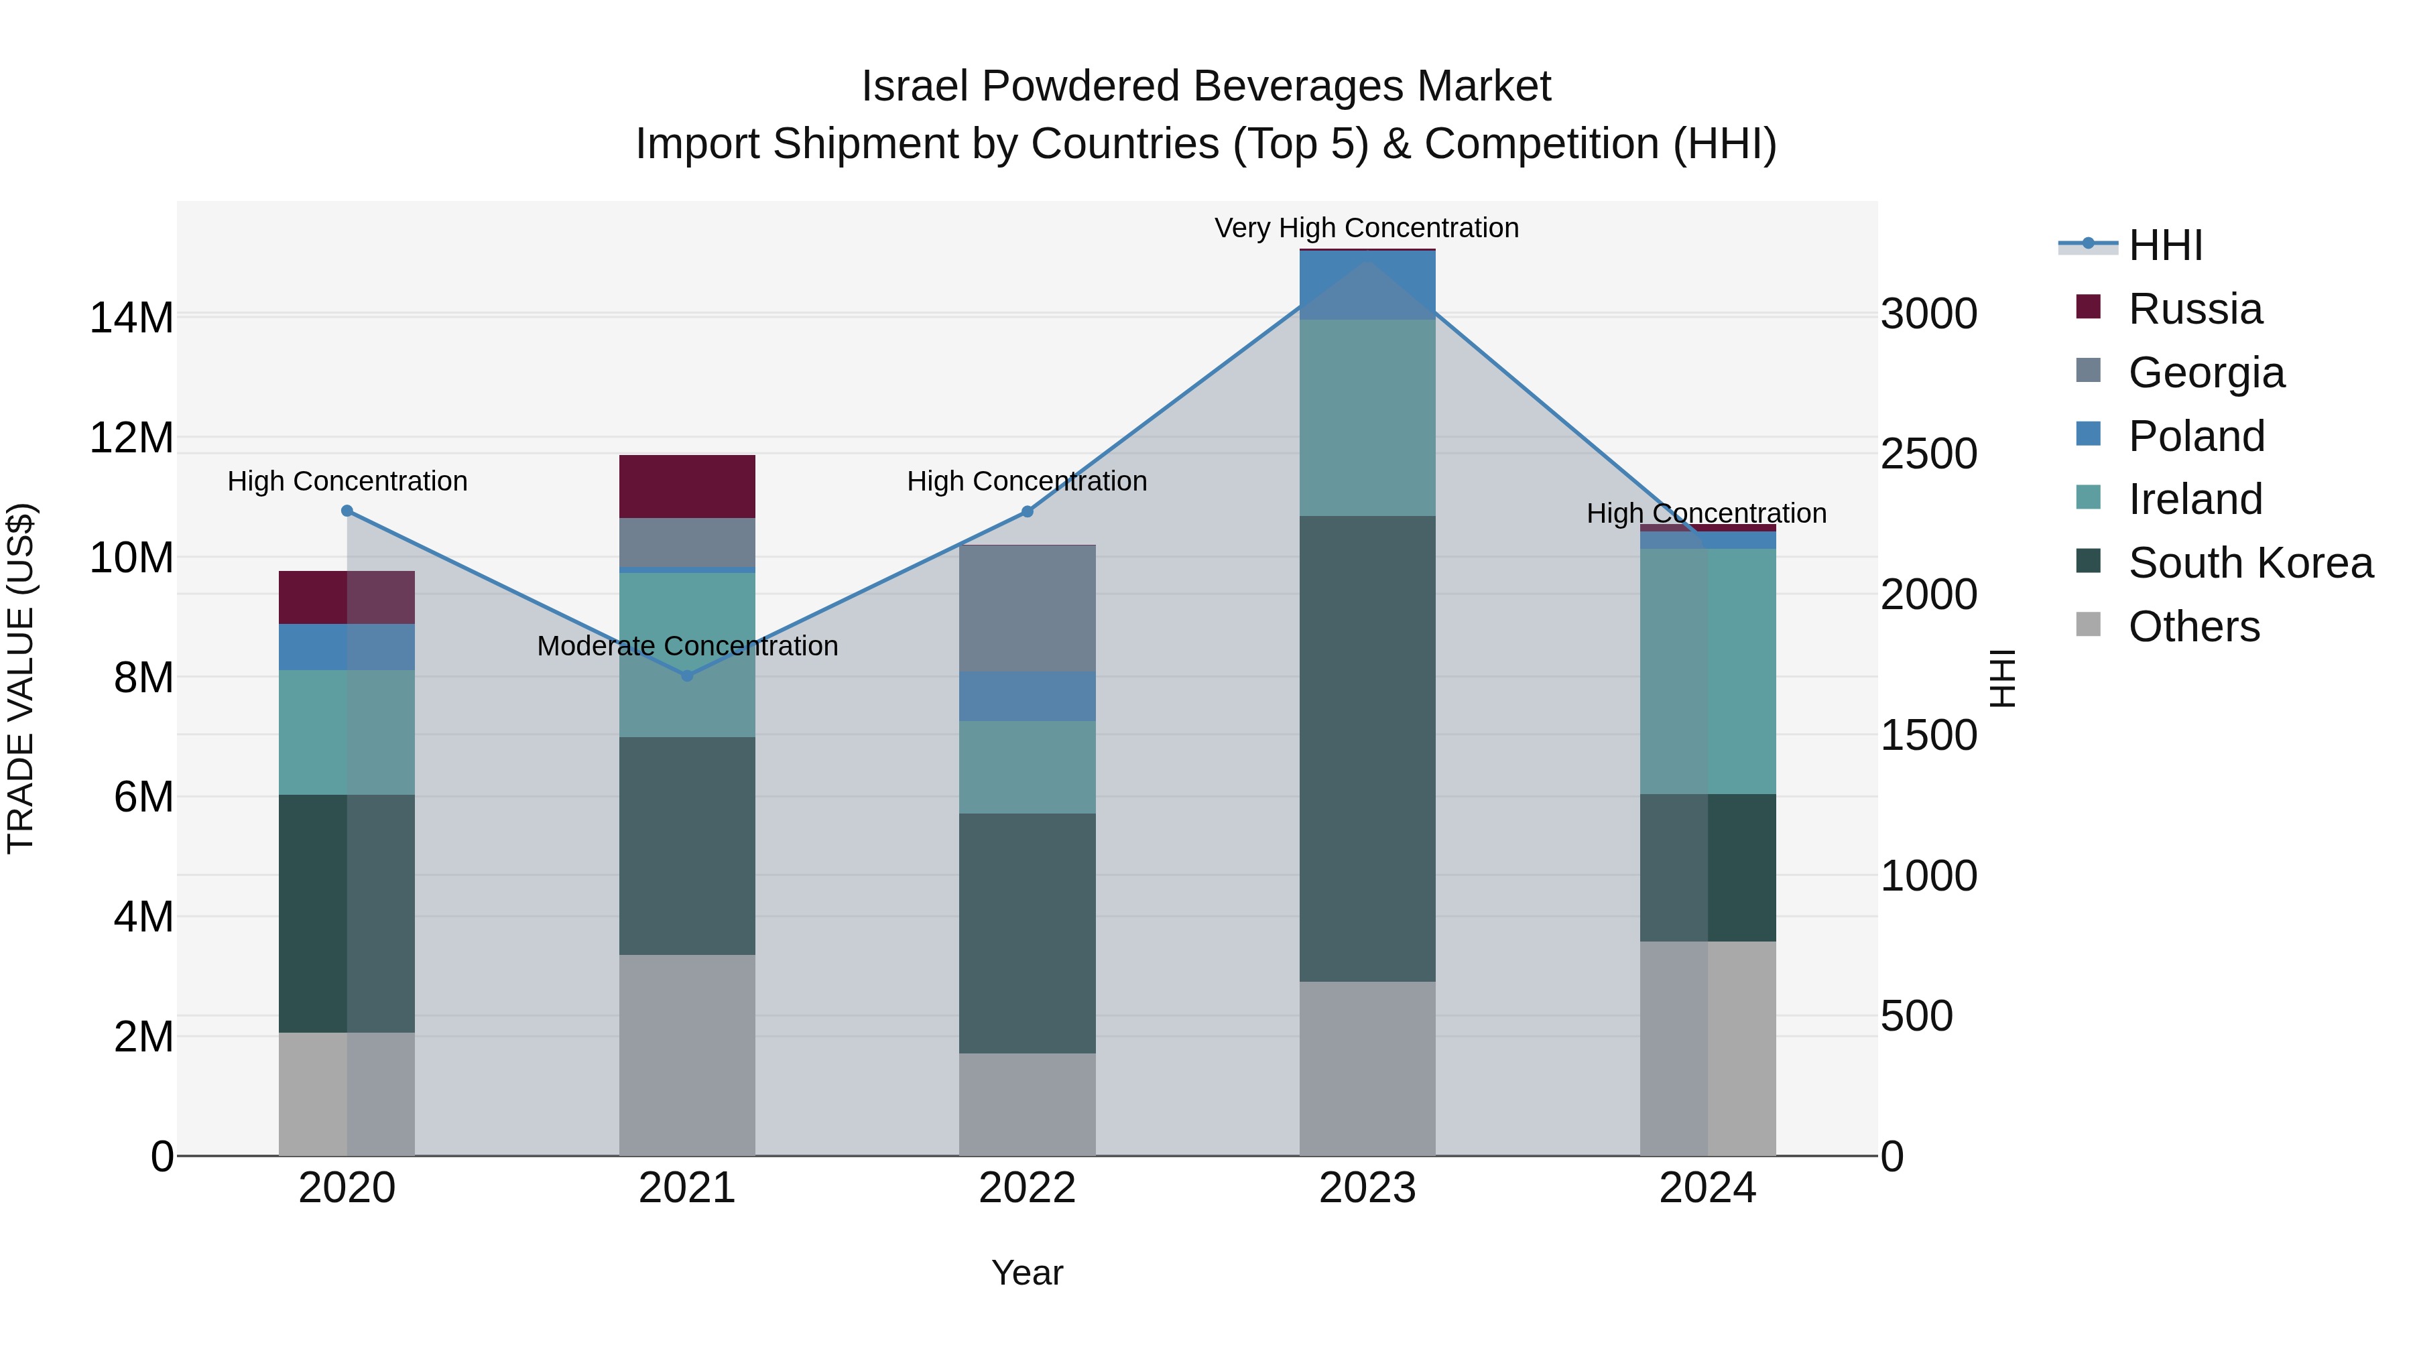Click the 2M y-axis tick label
The height and width of the screenshot is (1357, 2413).
coord(143,1037)
